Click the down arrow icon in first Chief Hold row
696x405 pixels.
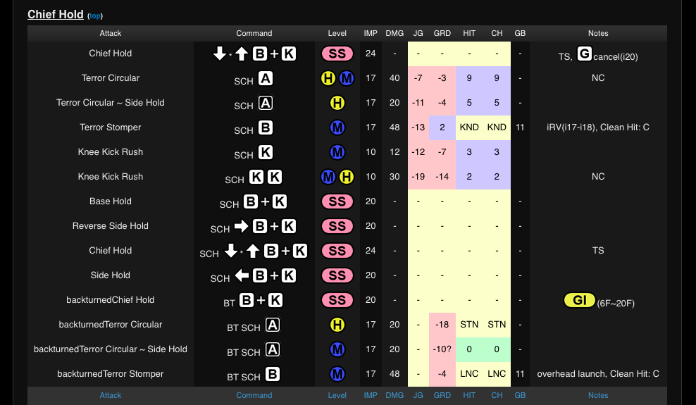(220, 54)
